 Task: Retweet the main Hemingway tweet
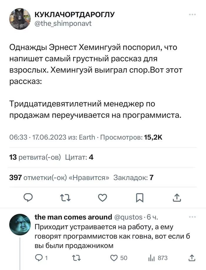pos(66,198)
